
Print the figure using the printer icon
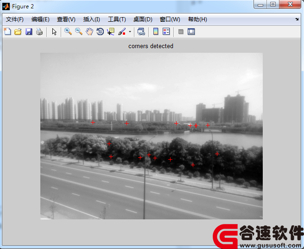[39, 31]
